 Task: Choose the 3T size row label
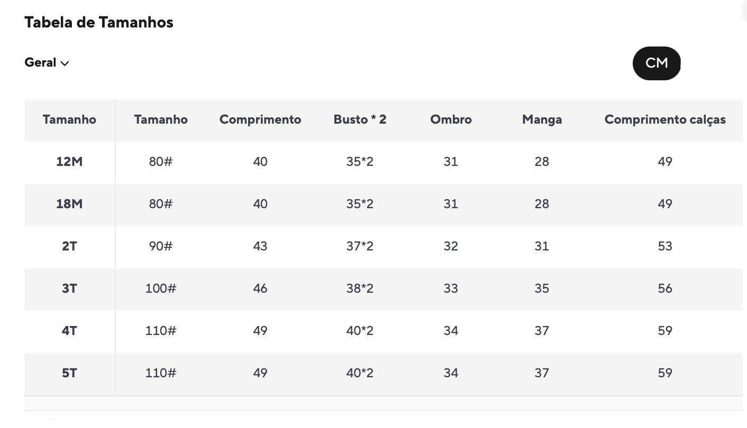[69, 289]
